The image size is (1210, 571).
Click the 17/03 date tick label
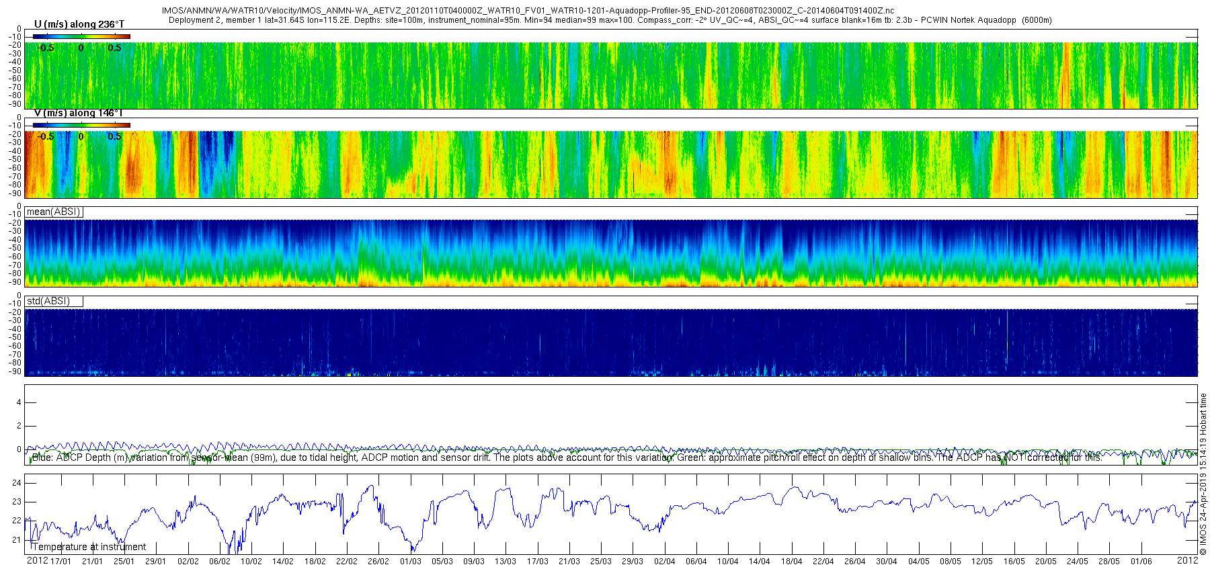(537, 562)
